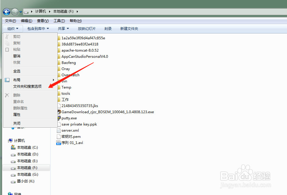Choose 属性 in the organize menu
The width and height of the screenshot is (287, 195).
coord(30,115)
